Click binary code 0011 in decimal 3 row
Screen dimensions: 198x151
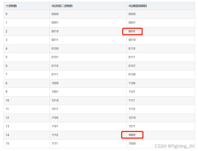[55, 40]
